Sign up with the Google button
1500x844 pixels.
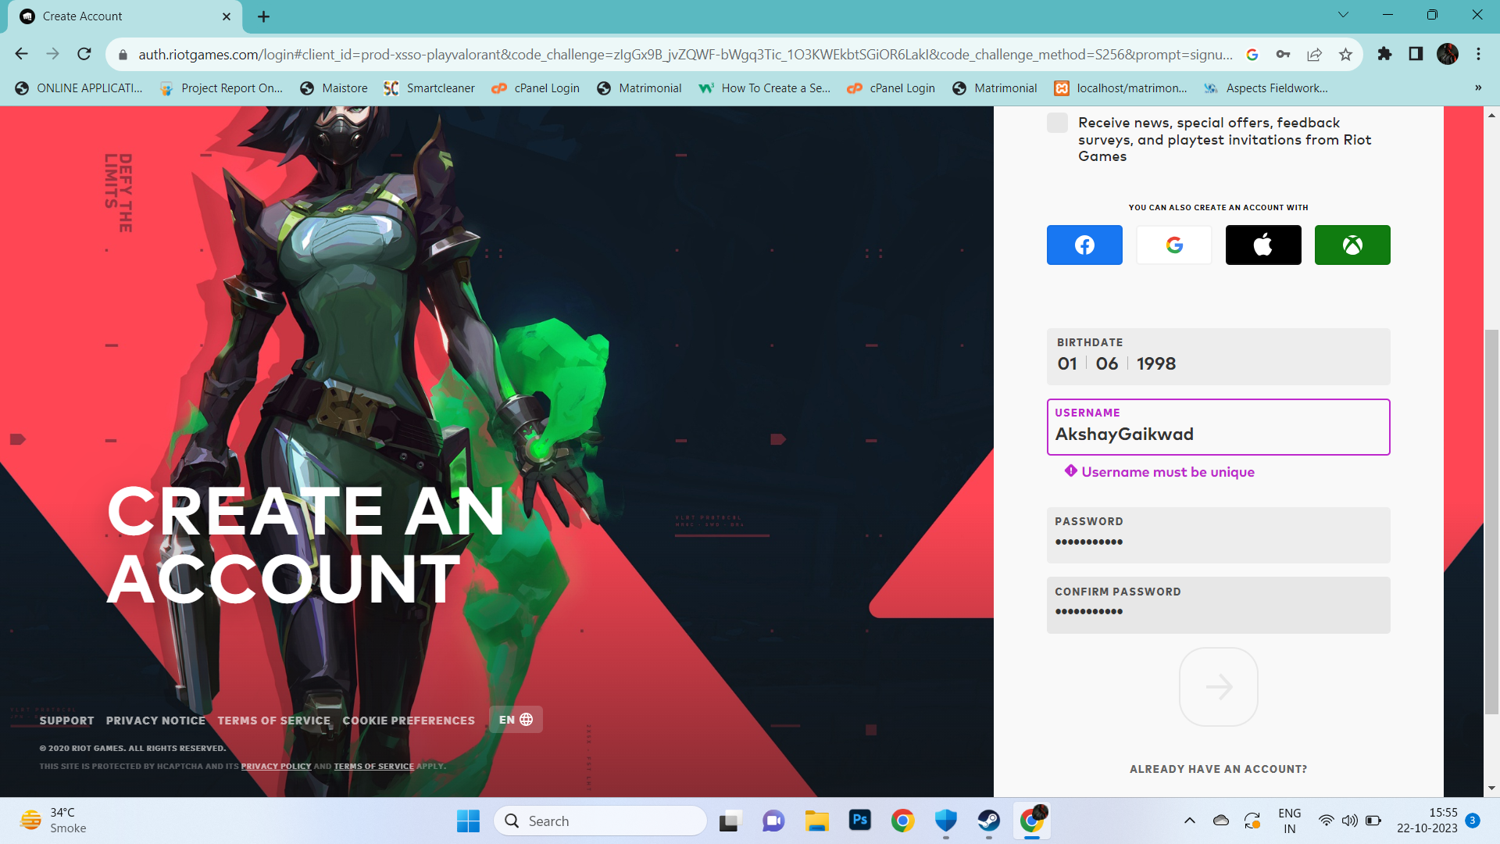(x=1174, y=245)
